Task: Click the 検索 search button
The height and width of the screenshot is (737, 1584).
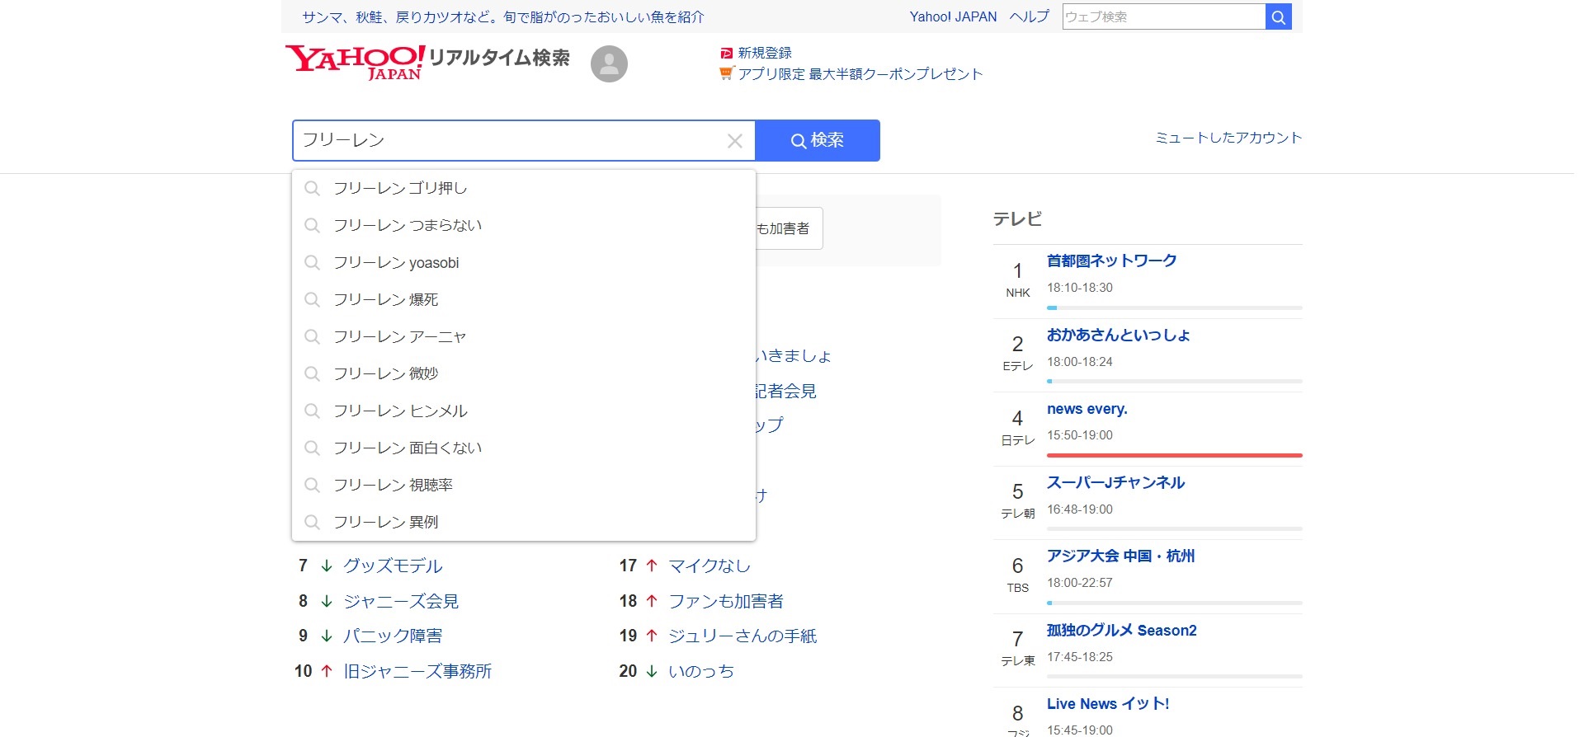Action: [818, 140]
